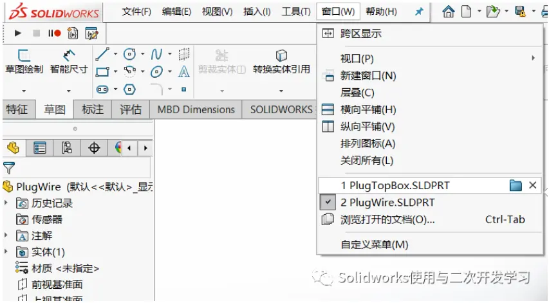Click the Open document icon
The height and width of the screenshot is (303, 549).
click(492, 12)
